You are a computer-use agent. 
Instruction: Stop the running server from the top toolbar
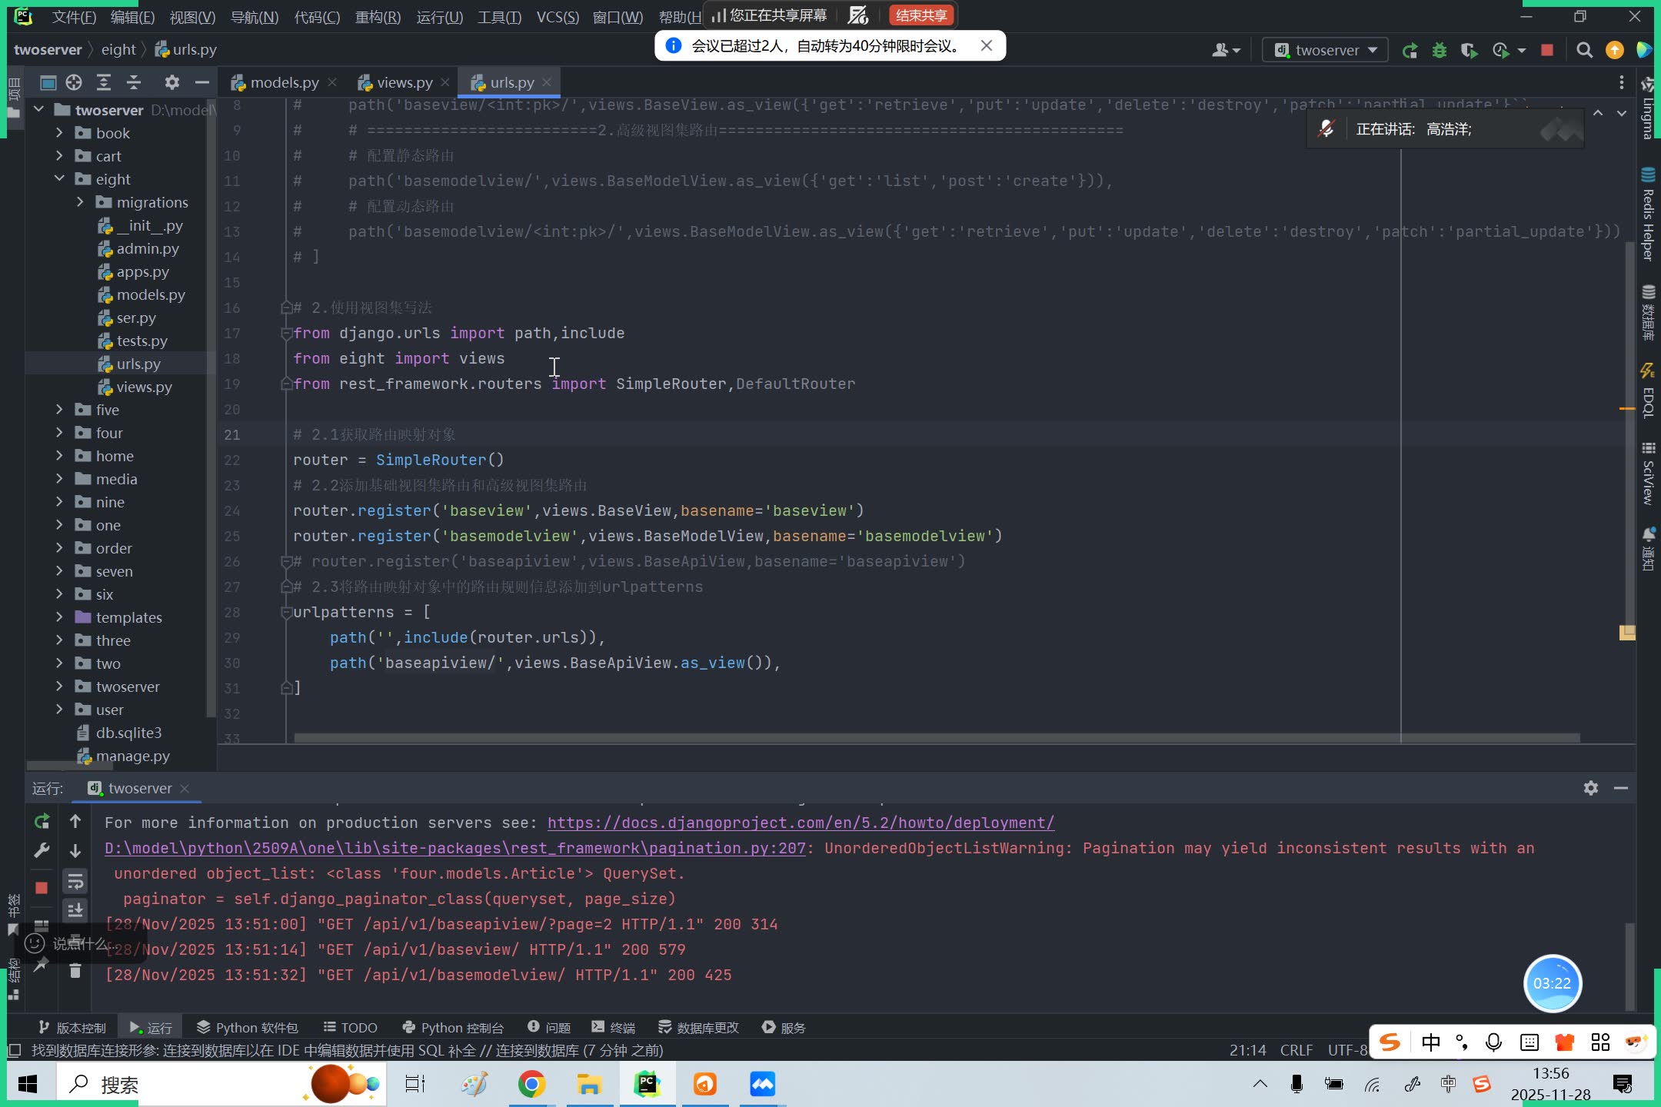[1547, 51]
